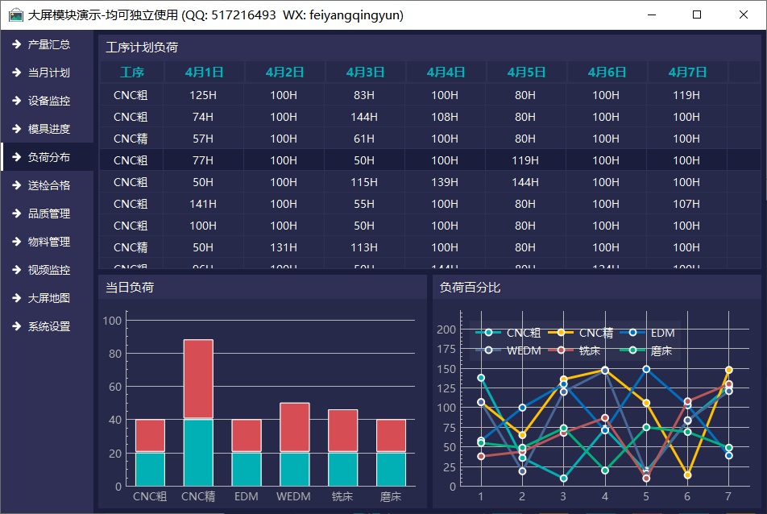767x514 pixels.
Task: Click the app icon in the title bar
Action: pos(15,15)
